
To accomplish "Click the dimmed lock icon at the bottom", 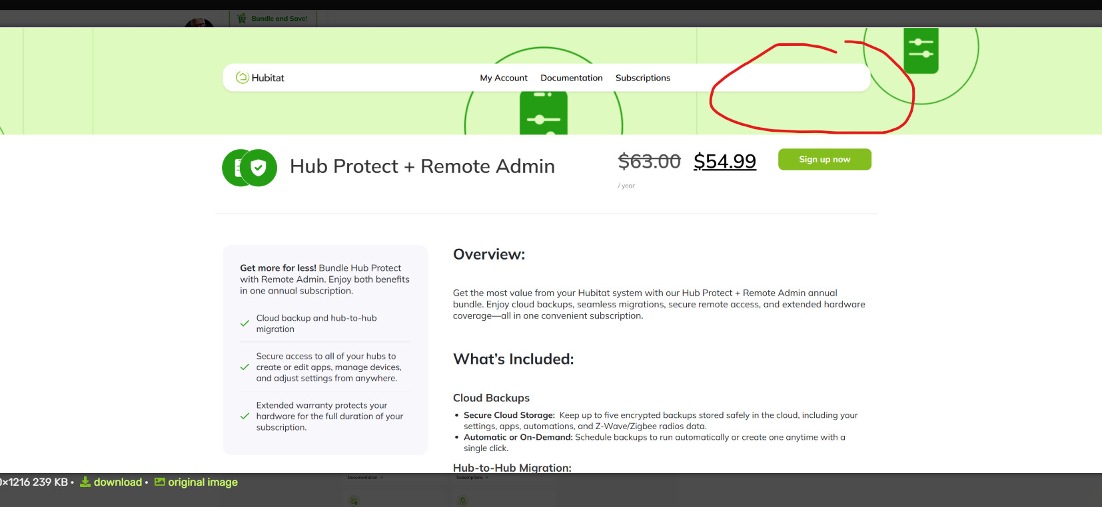I will click(462, 500).
